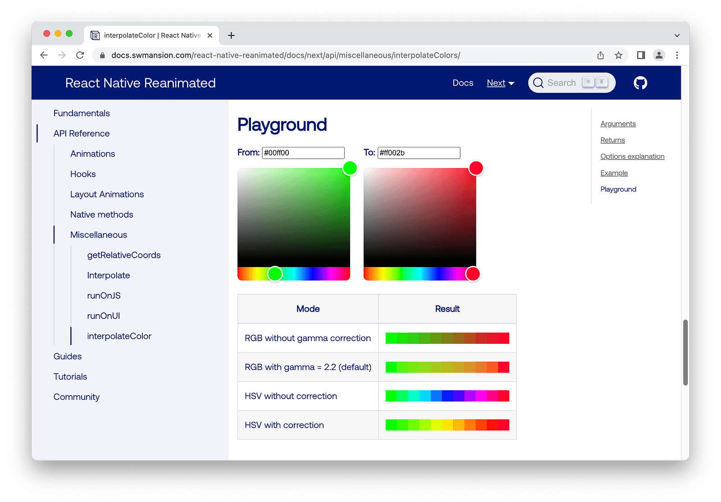Open the Chrome three-dot menu
Screen dimensions: 721x502
tap(677, 55)
